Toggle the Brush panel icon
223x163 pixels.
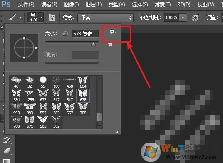click(x=52, y=17)
